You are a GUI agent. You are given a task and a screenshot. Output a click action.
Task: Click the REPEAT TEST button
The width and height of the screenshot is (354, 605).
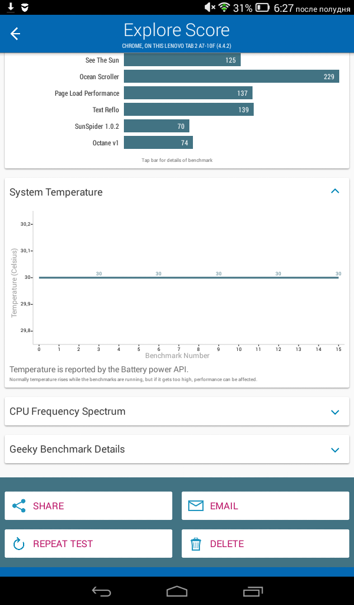pyautogui.click(x=88, y=544)
